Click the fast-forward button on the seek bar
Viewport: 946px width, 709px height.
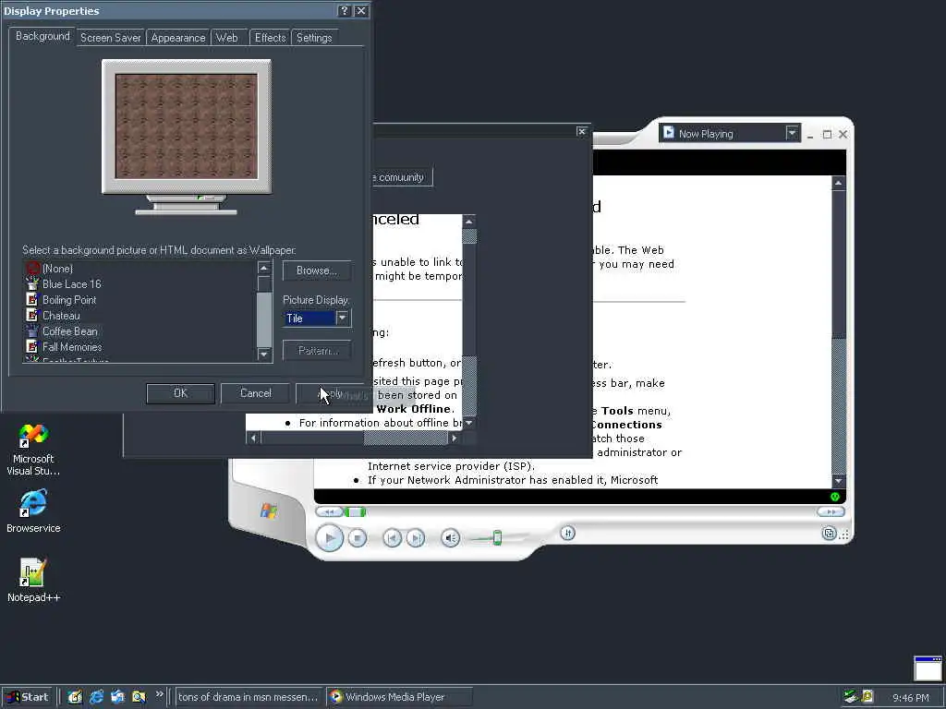[831, 511]
